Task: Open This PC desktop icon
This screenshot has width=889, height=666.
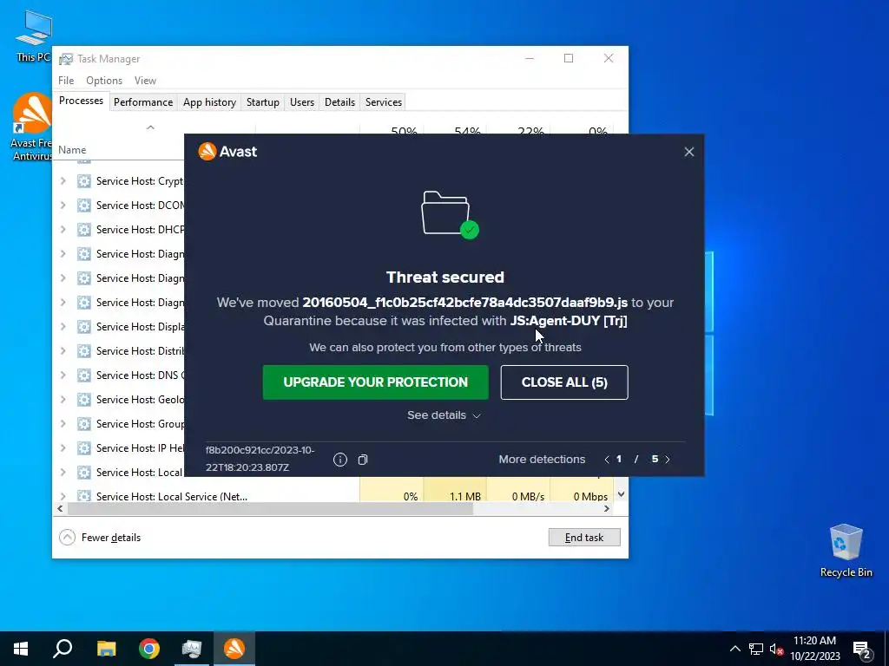Action: pyautogui.click(x=33, y=36)
